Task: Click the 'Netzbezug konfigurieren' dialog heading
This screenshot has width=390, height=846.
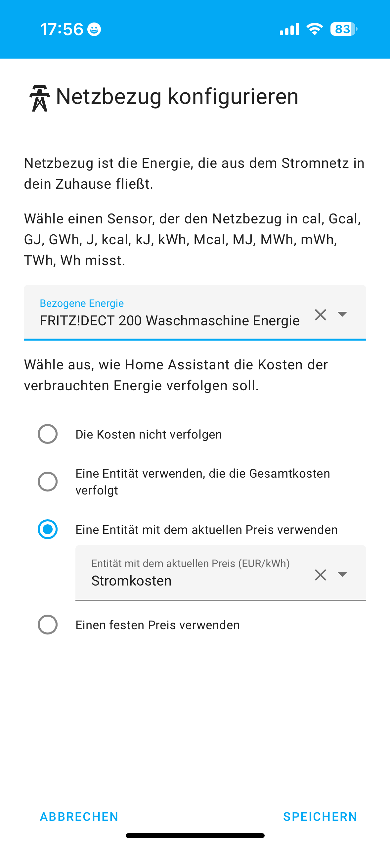Action: click(x=177, y=97)
